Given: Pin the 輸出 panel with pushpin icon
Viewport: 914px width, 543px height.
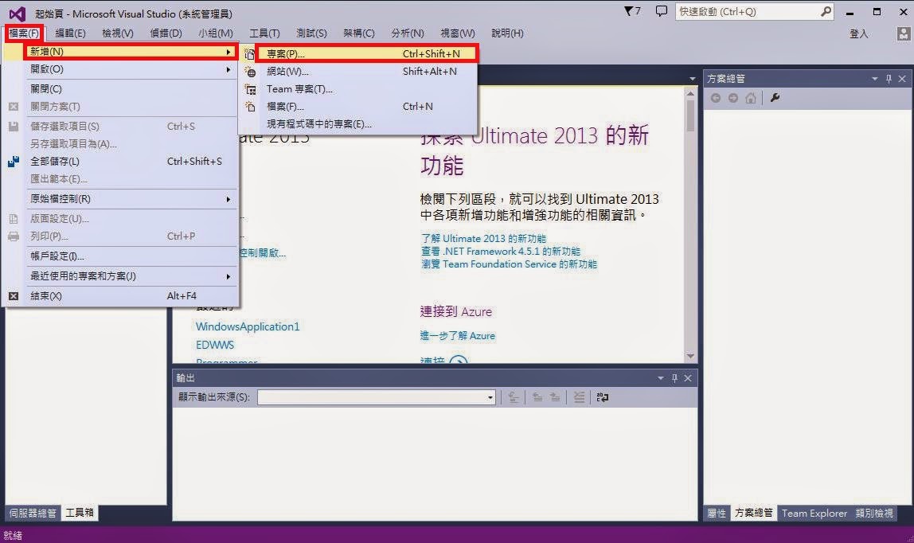Looking at the screenshot, I should tap(674, 378).
